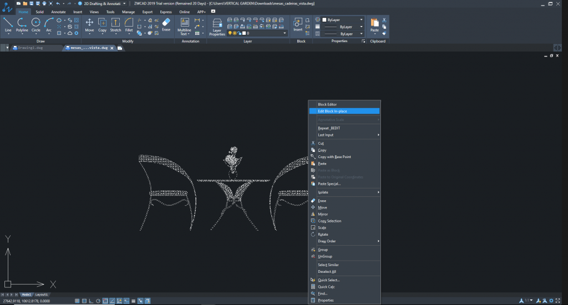Select the Circle tool
Image resolution: width=568 pixels, height=305 pixels.
(35, 25)
